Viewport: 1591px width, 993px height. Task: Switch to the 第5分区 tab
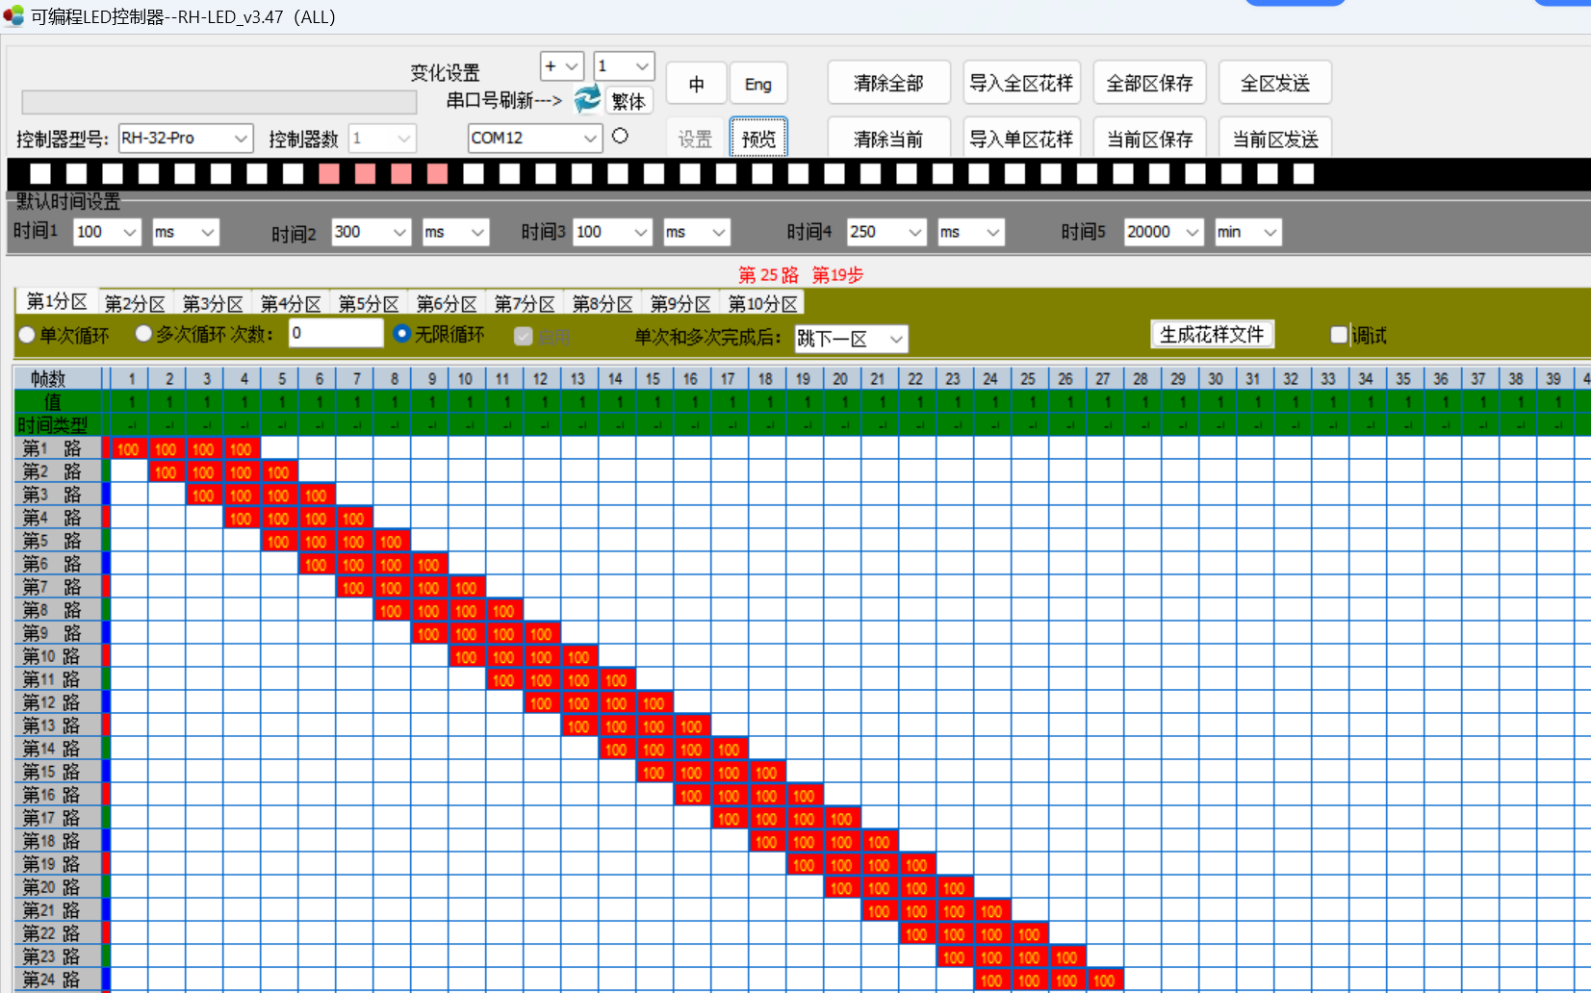[x=369, y=304]
